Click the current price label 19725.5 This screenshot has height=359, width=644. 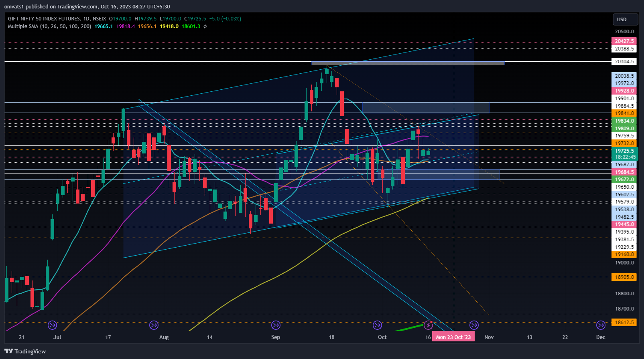(x=625, y=151)
